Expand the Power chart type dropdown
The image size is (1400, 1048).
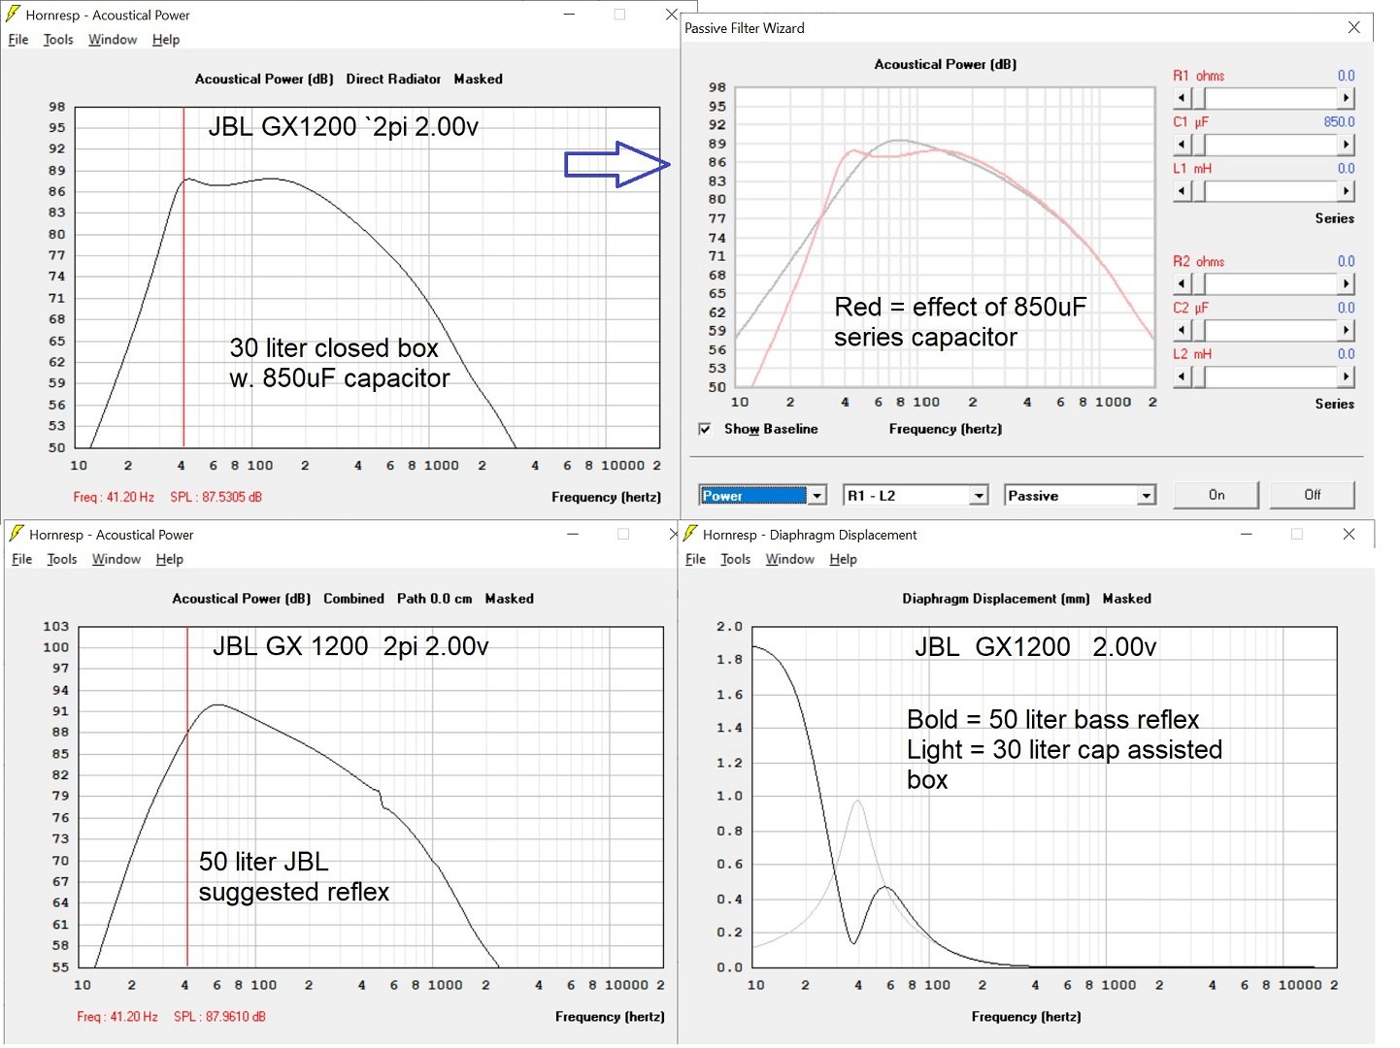coord(817,496)
